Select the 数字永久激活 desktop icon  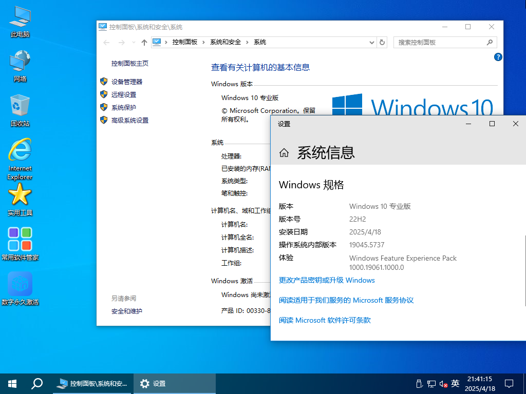pyautogui.click(x=20, y=288)
